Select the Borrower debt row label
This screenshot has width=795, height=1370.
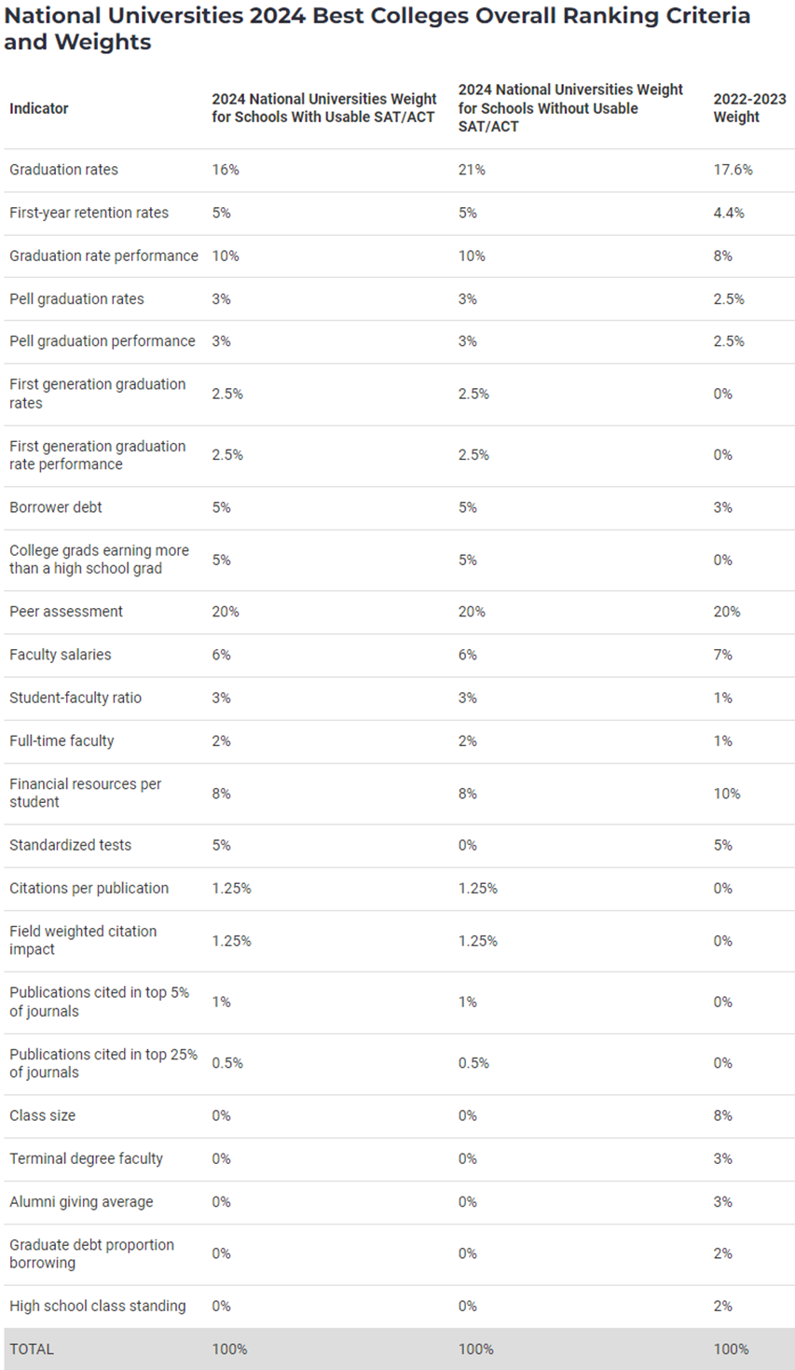[56, 507]
